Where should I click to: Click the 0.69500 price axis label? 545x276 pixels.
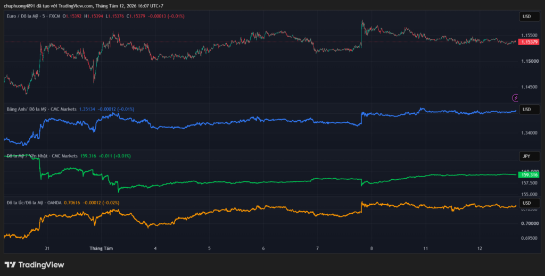[x=530, y=238]
